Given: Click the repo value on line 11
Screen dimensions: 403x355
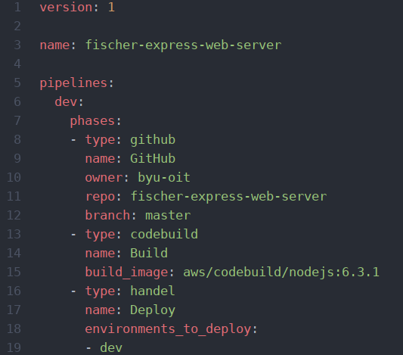Looking at the screenshot, I should pyautogui.click(x=229, y=197).
